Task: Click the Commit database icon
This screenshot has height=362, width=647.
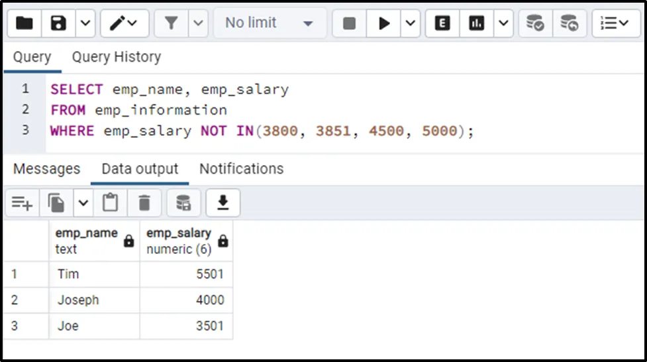Action: click(x=535, y=23)
